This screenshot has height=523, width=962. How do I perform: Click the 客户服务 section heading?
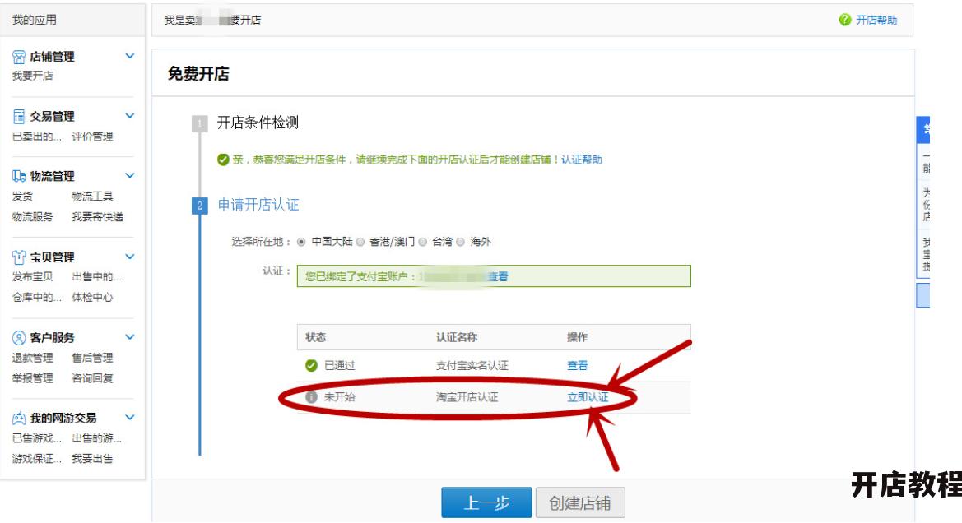[x=52, y=338]
